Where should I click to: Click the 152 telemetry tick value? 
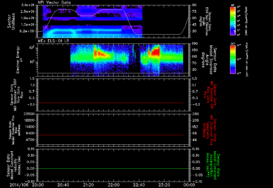click(195, 127)
